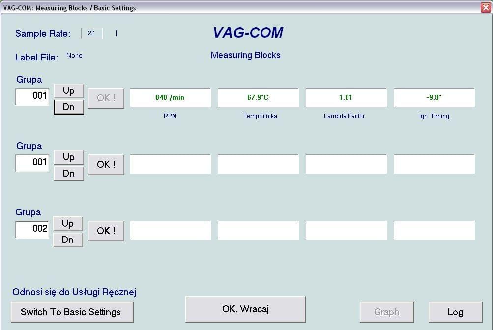Screen dimensions: 493x330
Task: Click Dn beside group 002
Action: (x=68, y=240)
